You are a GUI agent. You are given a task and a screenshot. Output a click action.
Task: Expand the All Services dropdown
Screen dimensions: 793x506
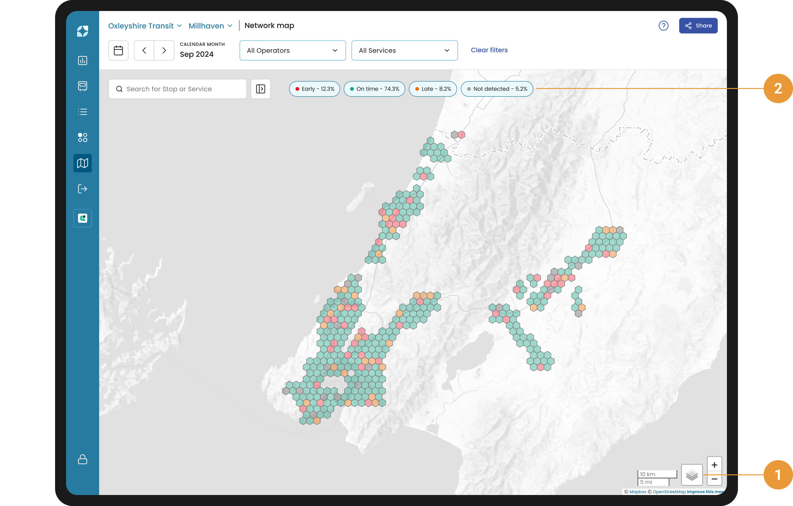(404, 50)
